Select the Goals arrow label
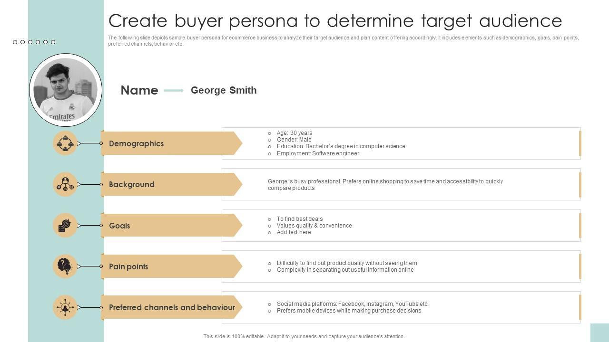Image resolution: width=609 pixels, height=342 pixels. 119,226
